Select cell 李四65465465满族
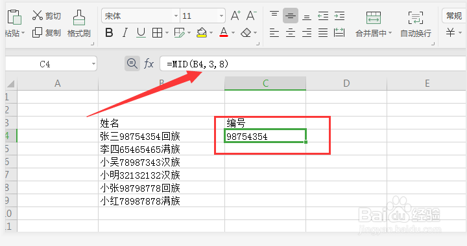The image size is (467, 246). [162, 149]
